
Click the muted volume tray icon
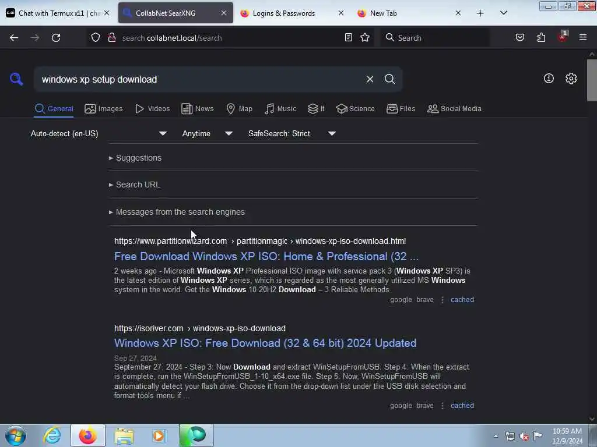point(524,436)
